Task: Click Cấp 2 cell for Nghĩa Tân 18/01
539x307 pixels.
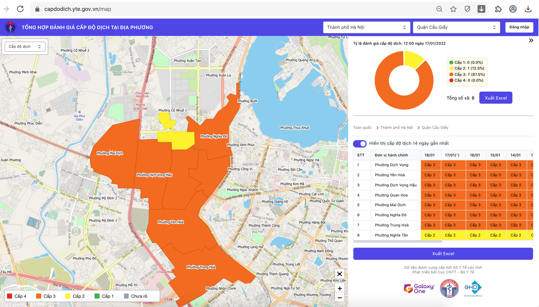Action: 431,235
